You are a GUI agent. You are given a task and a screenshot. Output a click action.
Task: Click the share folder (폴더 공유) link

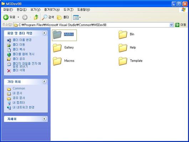click(19, 59)
